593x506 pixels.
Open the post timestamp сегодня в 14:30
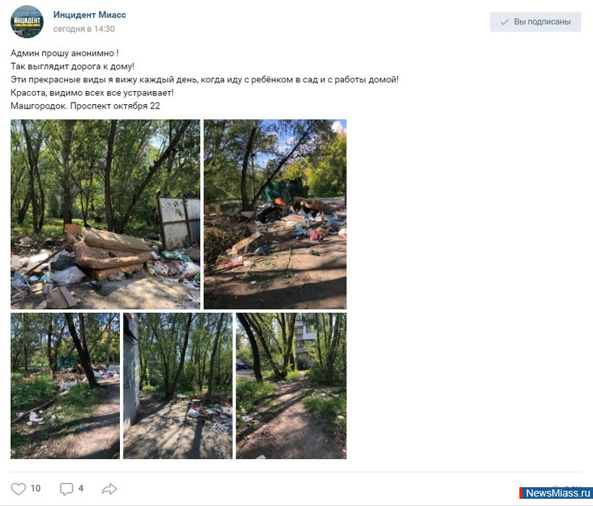point(84,29)
